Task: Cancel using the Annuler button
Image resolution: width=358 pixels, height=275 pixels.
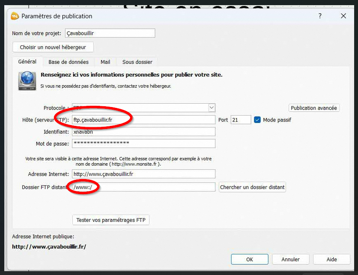Action: tap(290, 259)
